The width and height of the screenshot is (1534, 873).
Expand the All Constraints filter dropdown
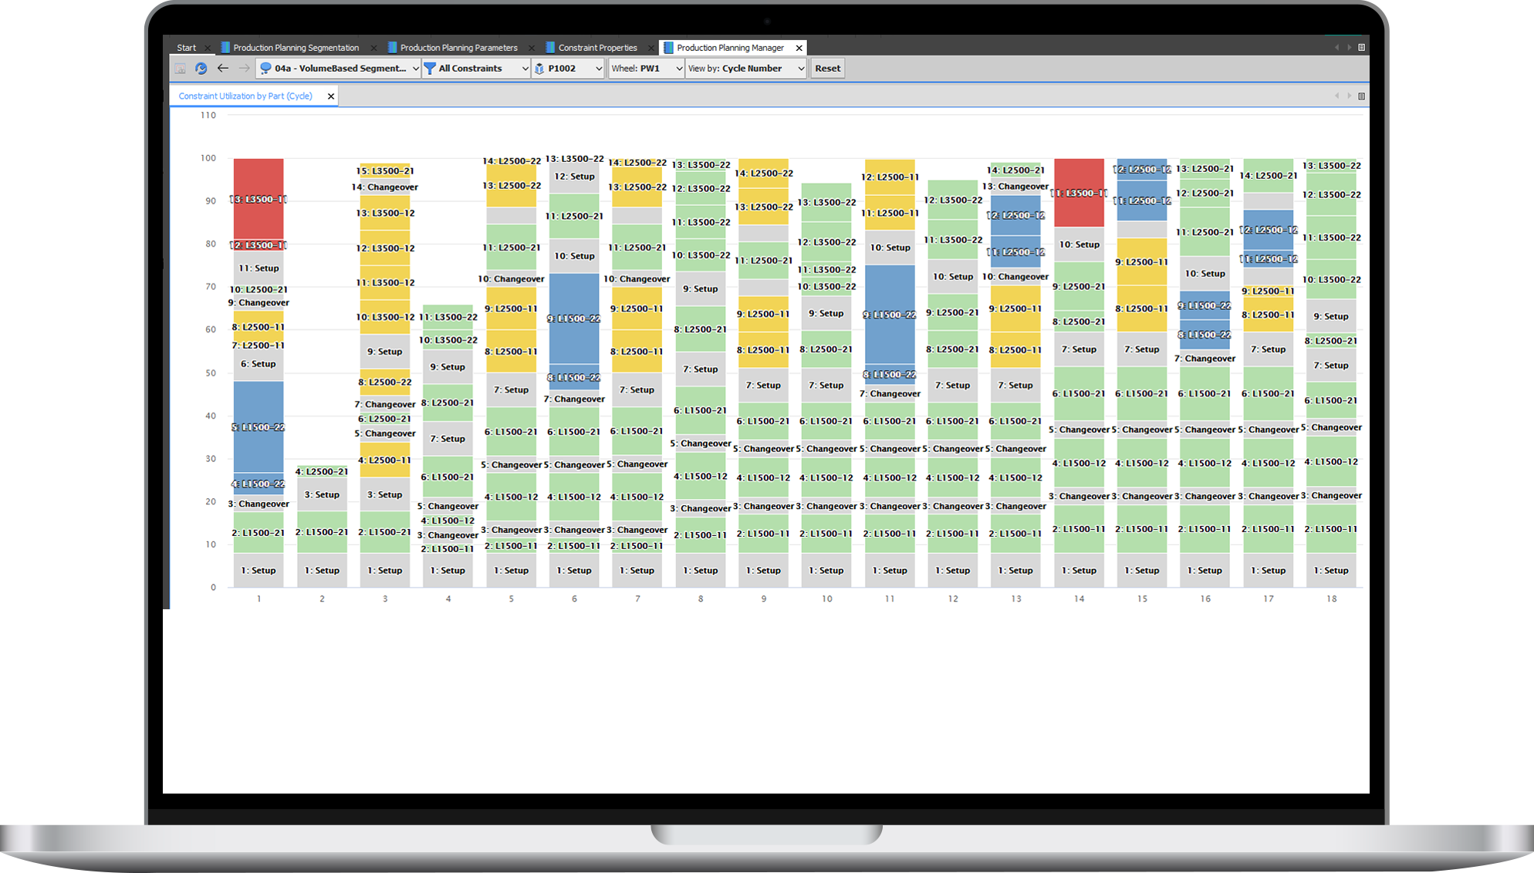(525, 68)
